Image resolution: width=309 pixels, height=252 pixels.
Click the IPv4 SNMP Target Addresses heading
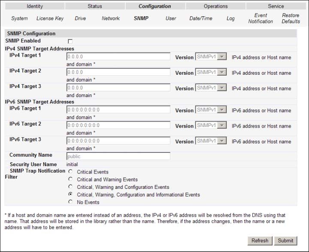tap(39, 49)
